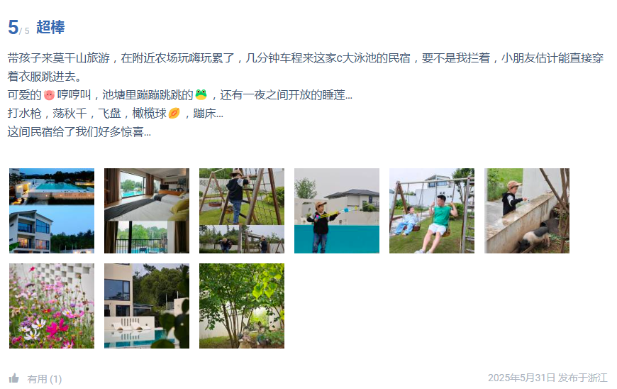Click the thumbs-up helpful icon
Viewport: 617px width, 389px height.
[13, 378]
